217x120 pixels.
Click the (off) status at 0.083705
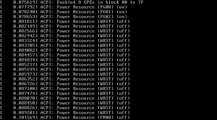coord(123,46)
